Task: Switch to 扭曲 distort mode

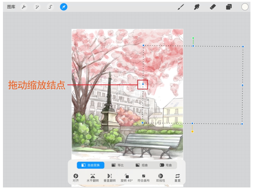Action: (x=142, y=165)
